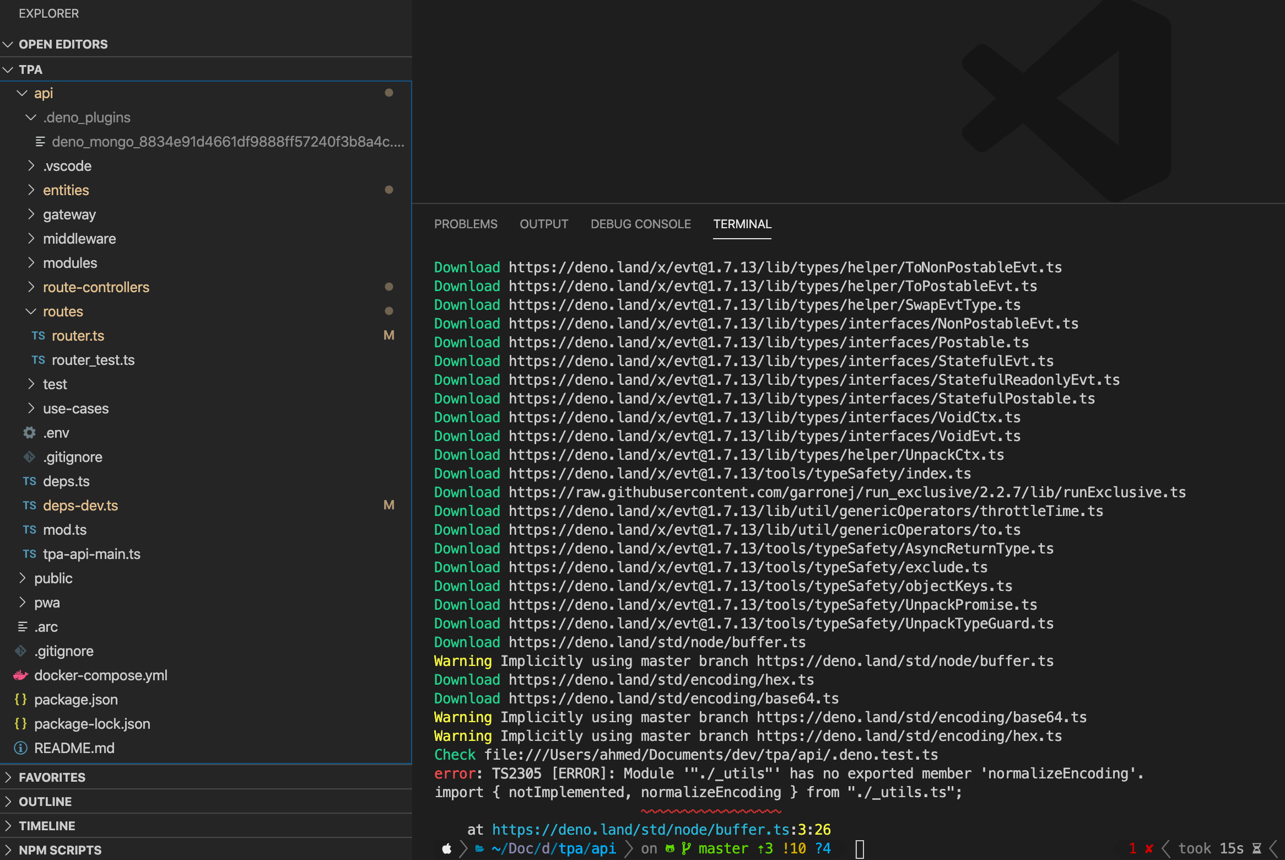This screenshot has height=860, width=1285.
Task: Switch to the PROBLEMS tab
Action: (466, 224)
